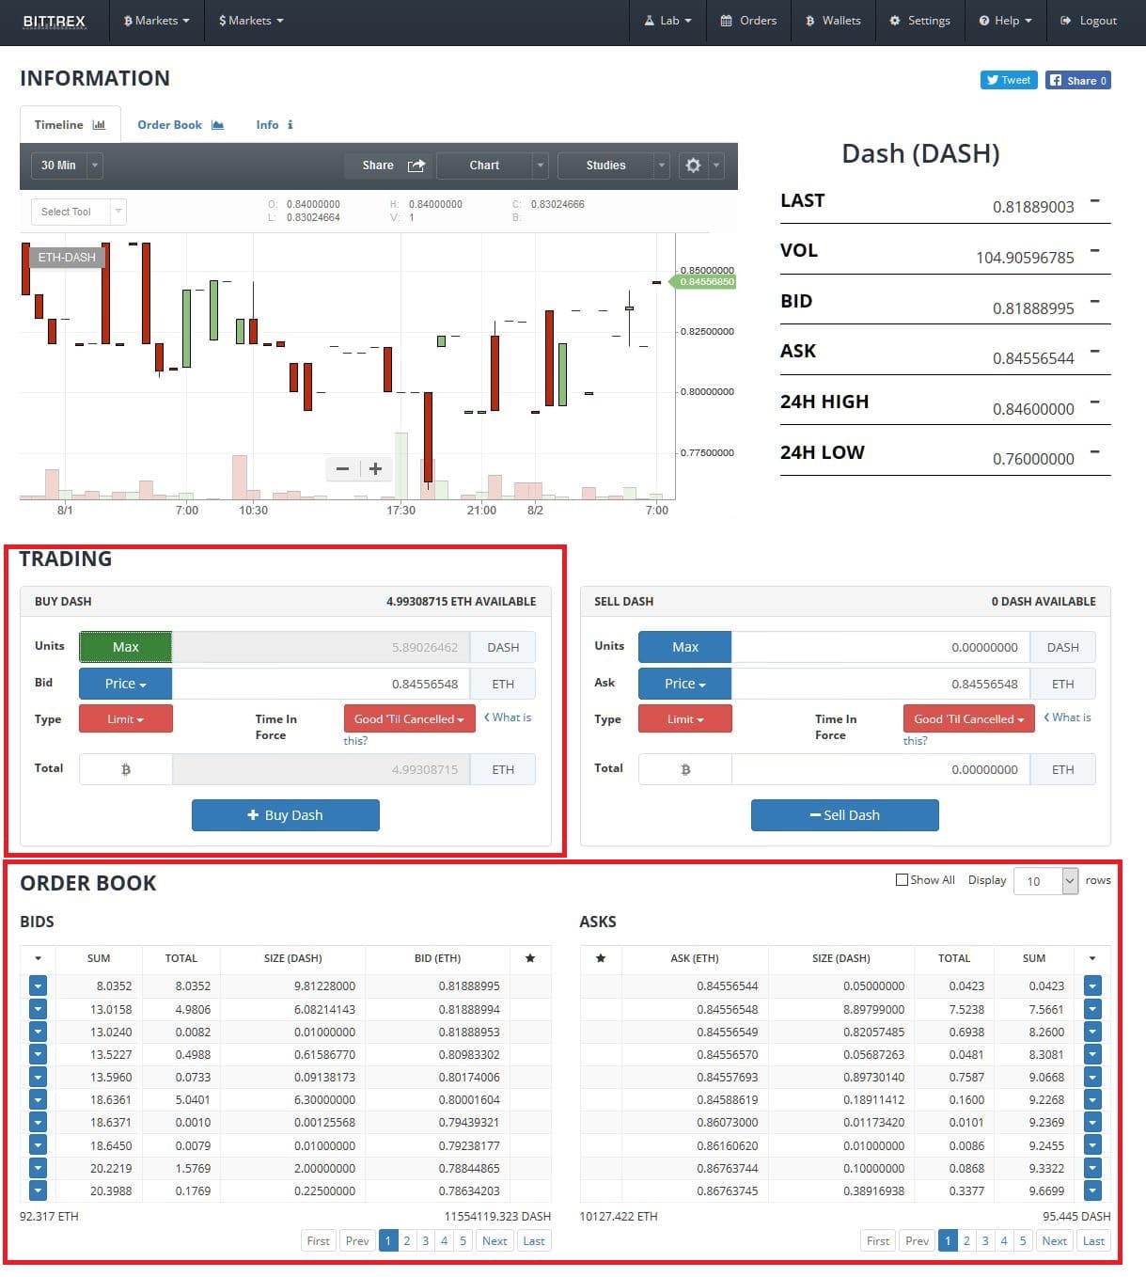Click the Order Book depth chart icon
This screenshot has height=1277, width=1146.
click(217, 123)
